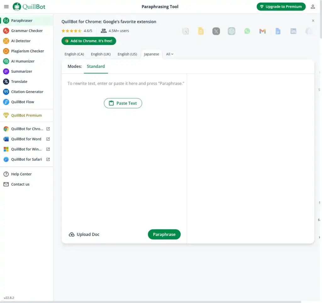Select the English (UK) language tab
The image size is (322, 303).
[x=101, y=54]
